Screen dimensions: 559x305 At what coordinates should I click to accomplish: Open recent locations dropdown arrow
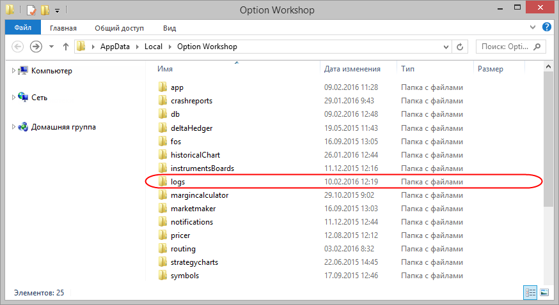[x=51, y=47]
